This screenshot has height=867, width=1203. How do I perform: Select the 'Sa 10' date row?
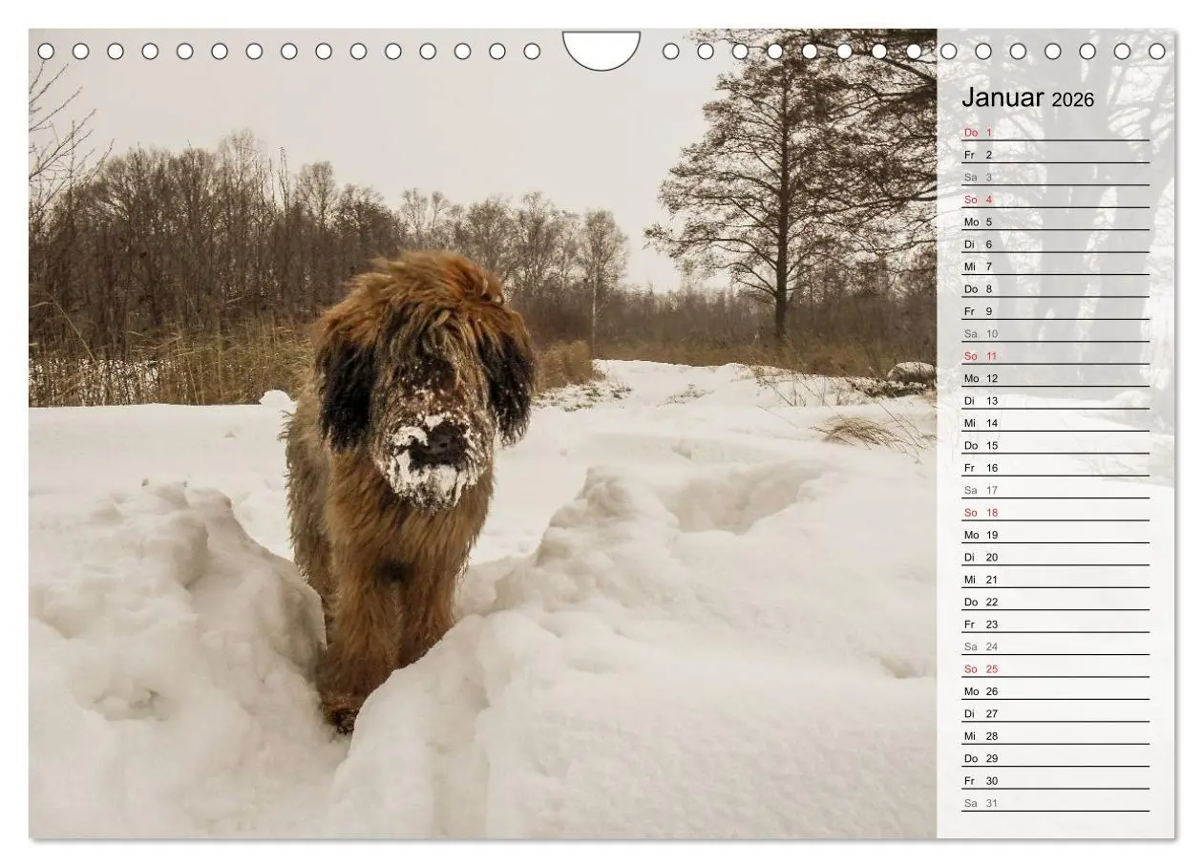1055,333
